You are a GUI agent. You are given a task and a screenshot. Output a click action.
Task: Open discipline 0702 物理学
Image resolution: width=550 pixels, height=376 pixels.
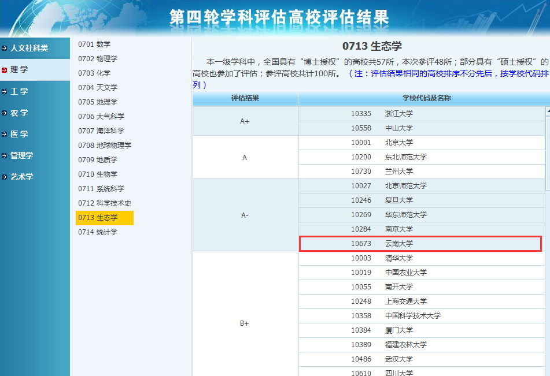click(98, 59)
